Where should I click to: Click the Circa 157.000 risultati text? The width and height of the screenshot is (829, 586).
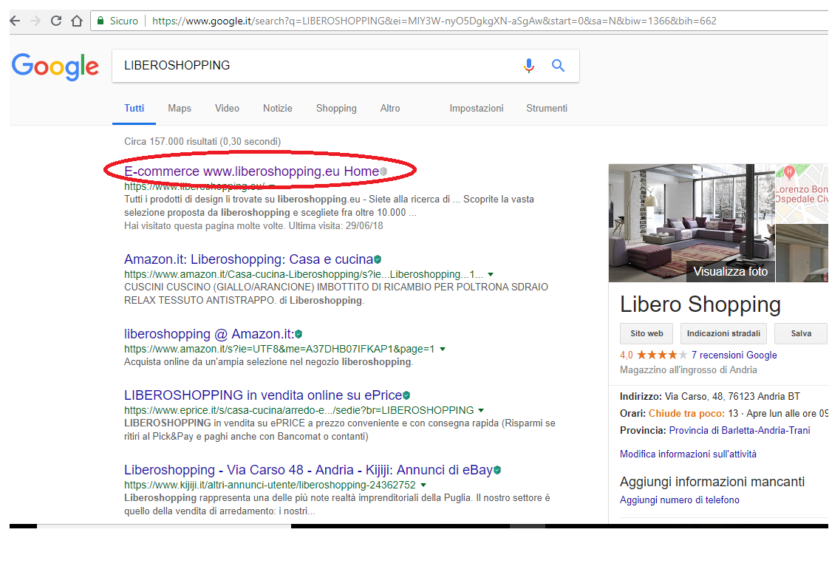202,141
